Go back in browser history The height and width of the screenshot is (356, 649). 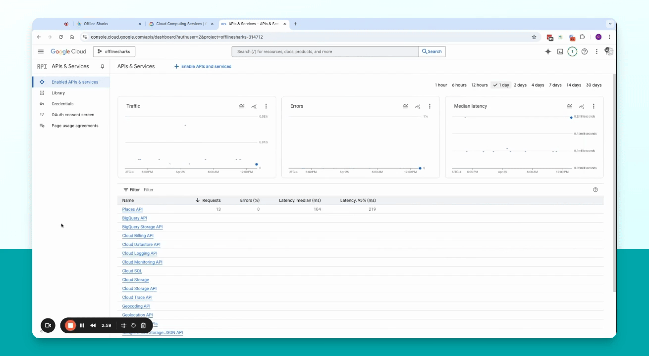point(39,37)
